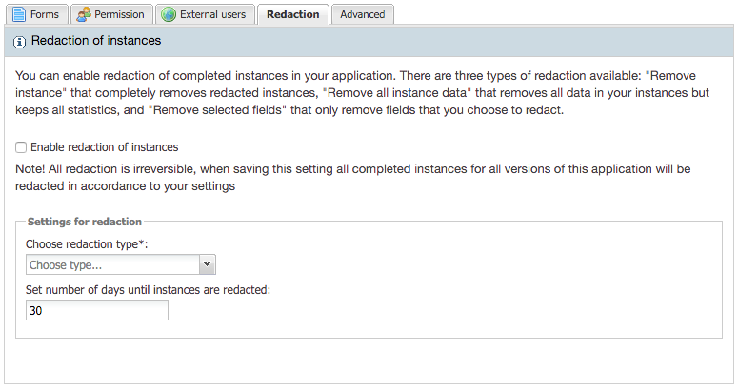738x388 pixels.
Task: Click the External users globe icon
Action: click(x=169, y=14)
